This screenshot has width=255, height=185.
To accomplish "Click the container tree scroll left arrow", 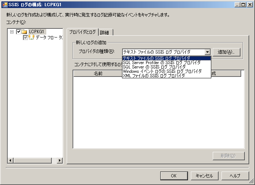I will [x=11, y=161].
